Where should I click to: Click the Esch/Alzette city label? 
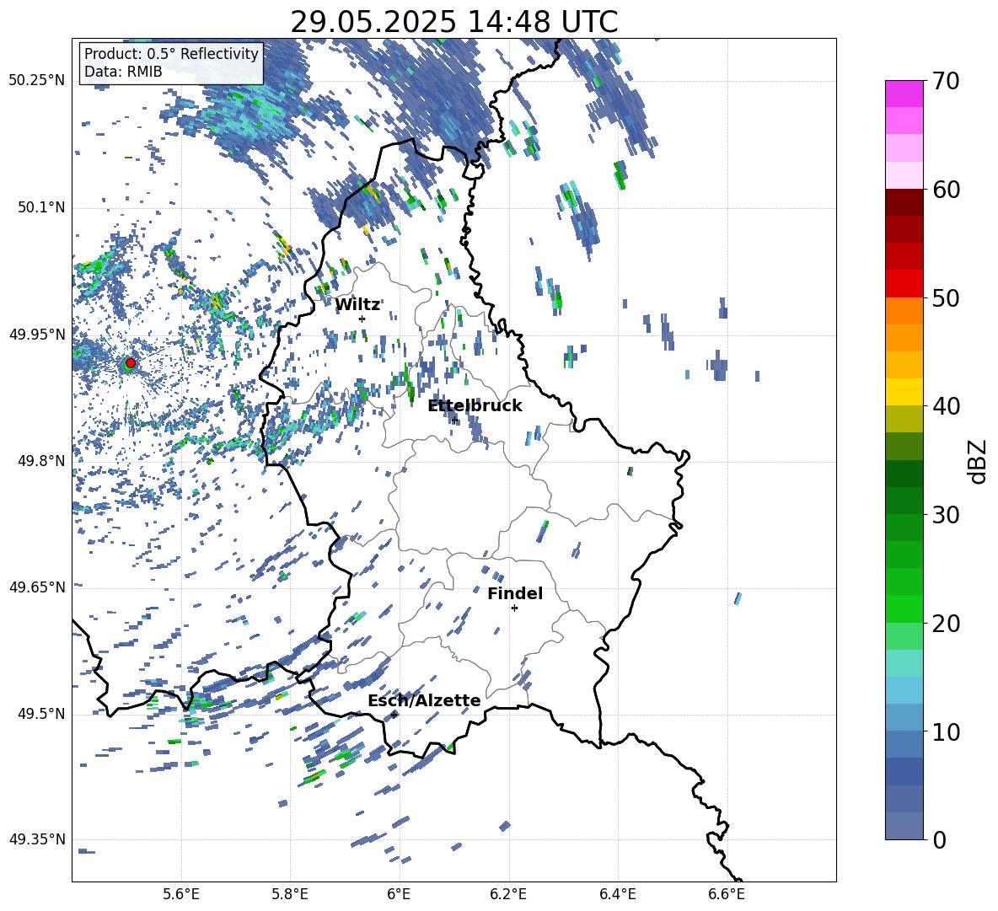(424, 700)
